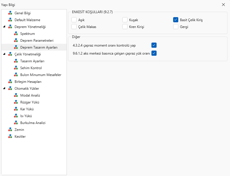Collapse the Deprem Yönetmeliği tree node
Image resolution: width=230 pixels, height=176 pixels.
click(4, 27)
